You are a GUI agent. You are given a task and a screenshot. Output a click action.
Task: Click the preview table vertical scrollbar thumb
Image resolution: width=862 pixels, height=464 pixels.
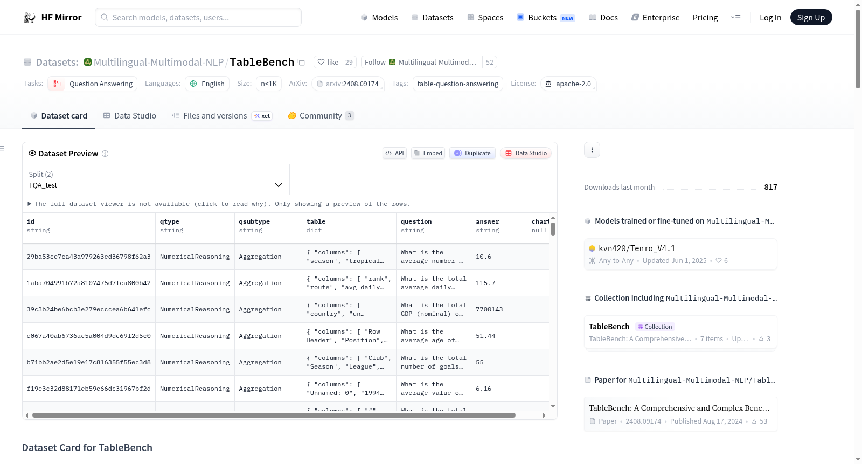pos(553,229)
